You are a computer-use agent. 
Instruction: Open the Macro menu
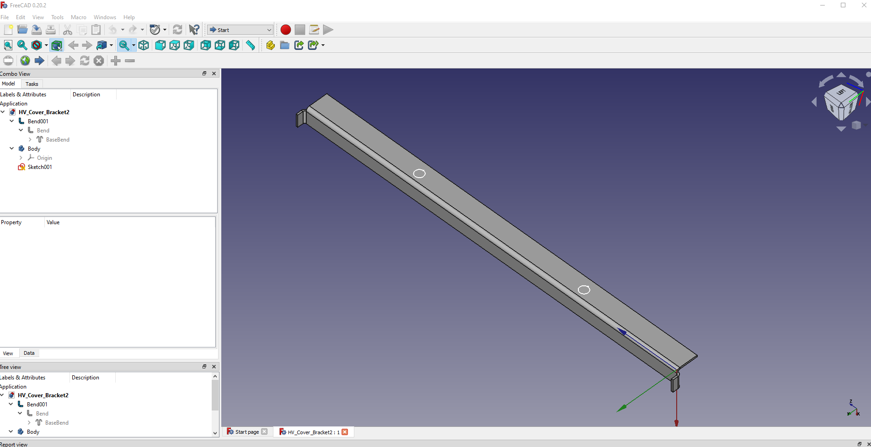(x=79, y=17)
